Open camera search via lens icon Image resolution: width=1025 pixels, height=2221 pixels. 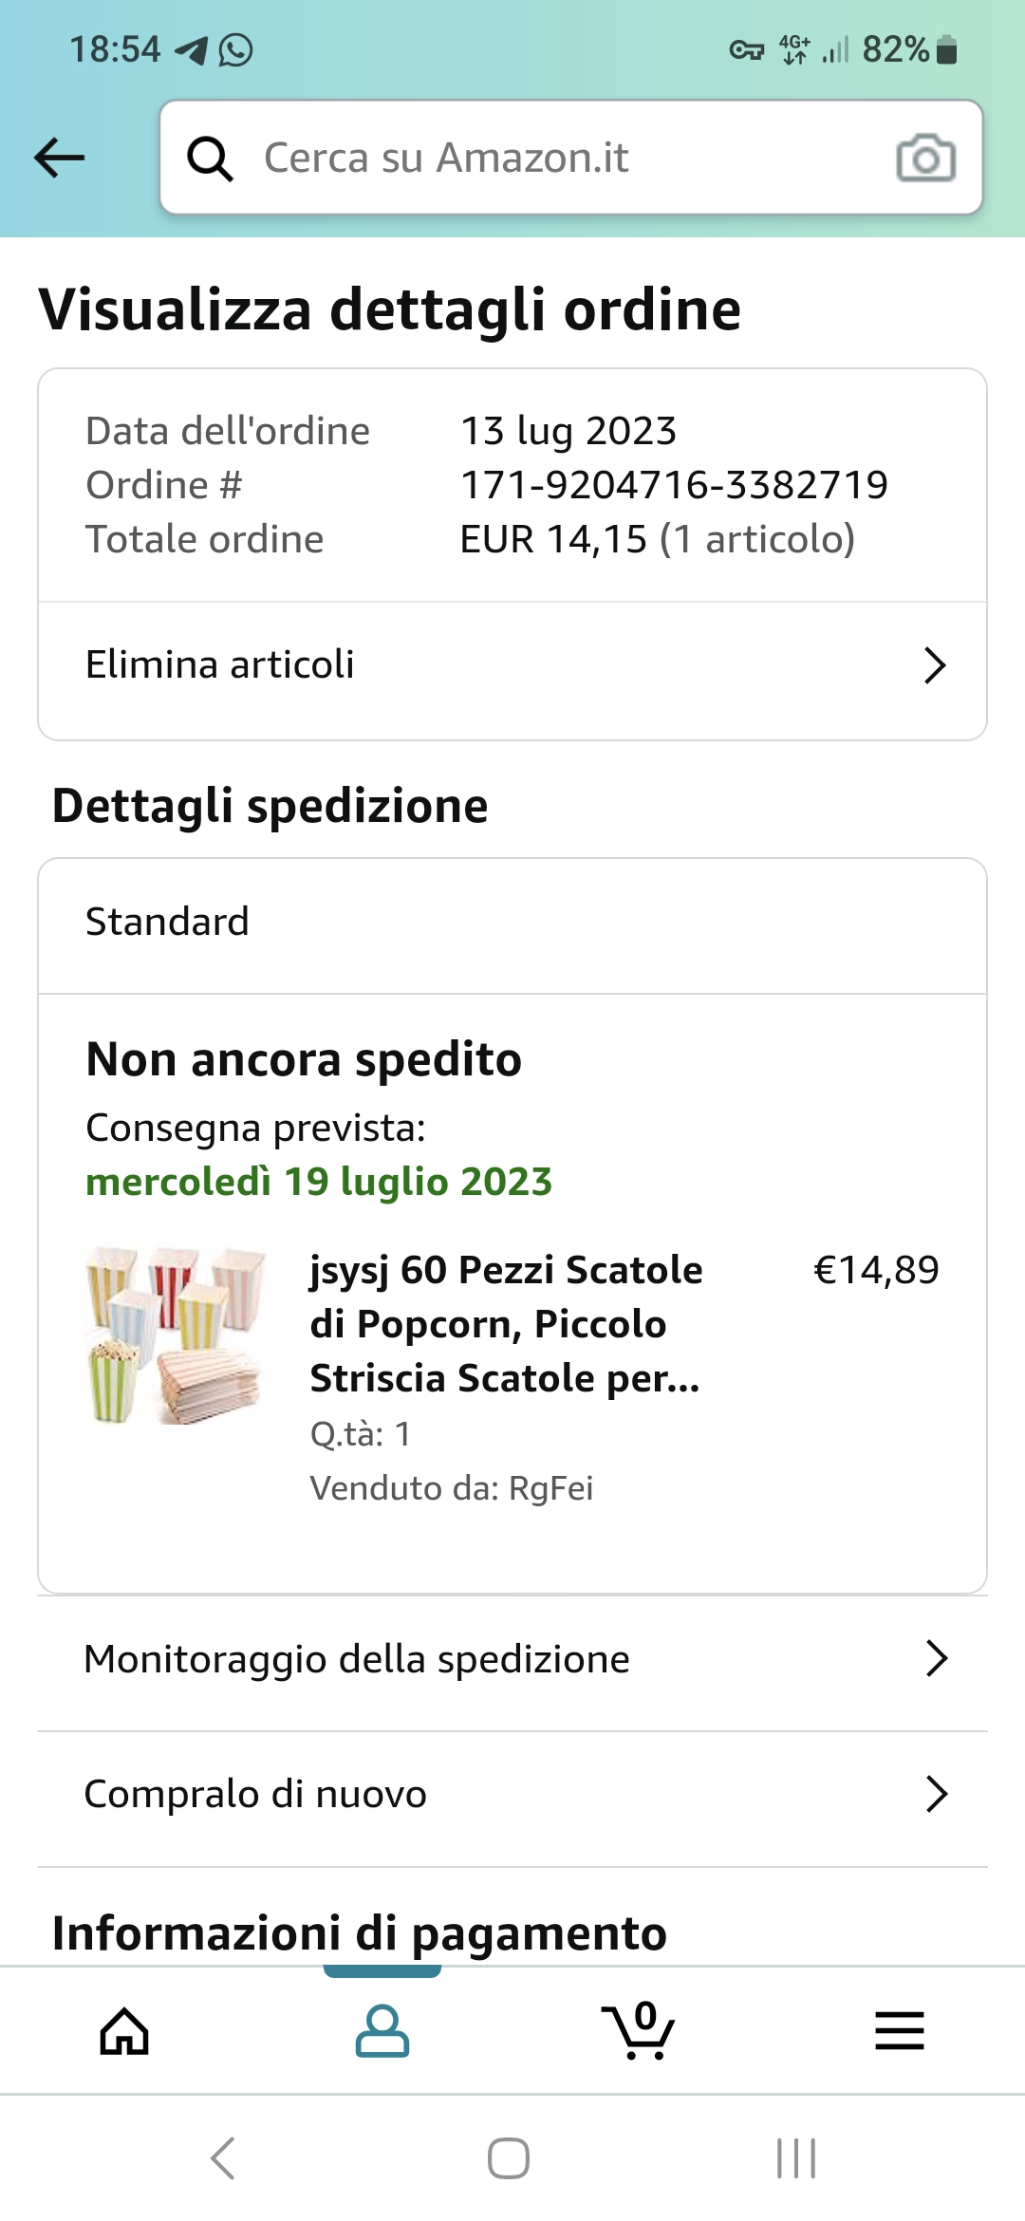925,158
